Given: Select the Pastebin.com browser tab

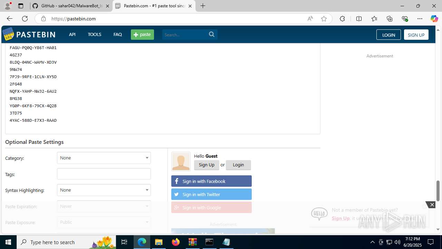Looking at the screenshot, I should (x=154, y=6).
